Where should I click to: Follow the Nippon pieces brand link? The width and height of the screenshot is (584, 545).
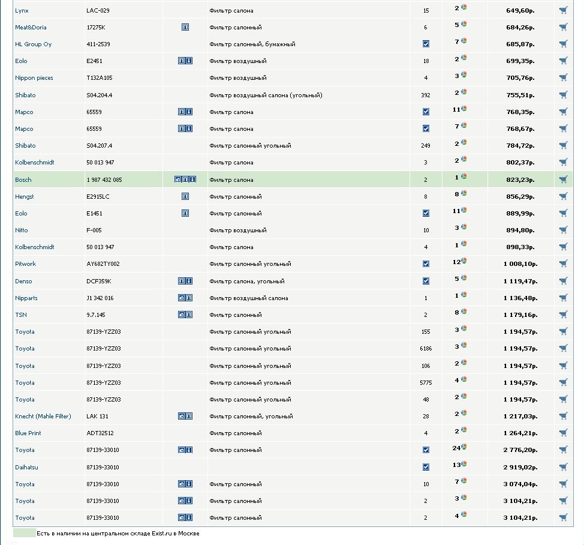pyautogui.click(x=34, y=77)
